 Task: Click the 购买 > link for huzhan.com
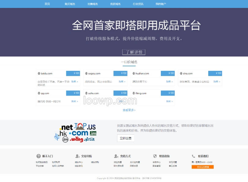(x=169, y=82)
